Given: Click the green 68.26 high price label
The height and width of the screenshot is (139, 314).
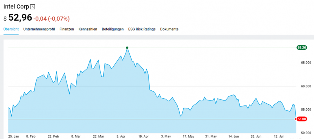Looking at the screenshot, I should [x=301, y=48].
